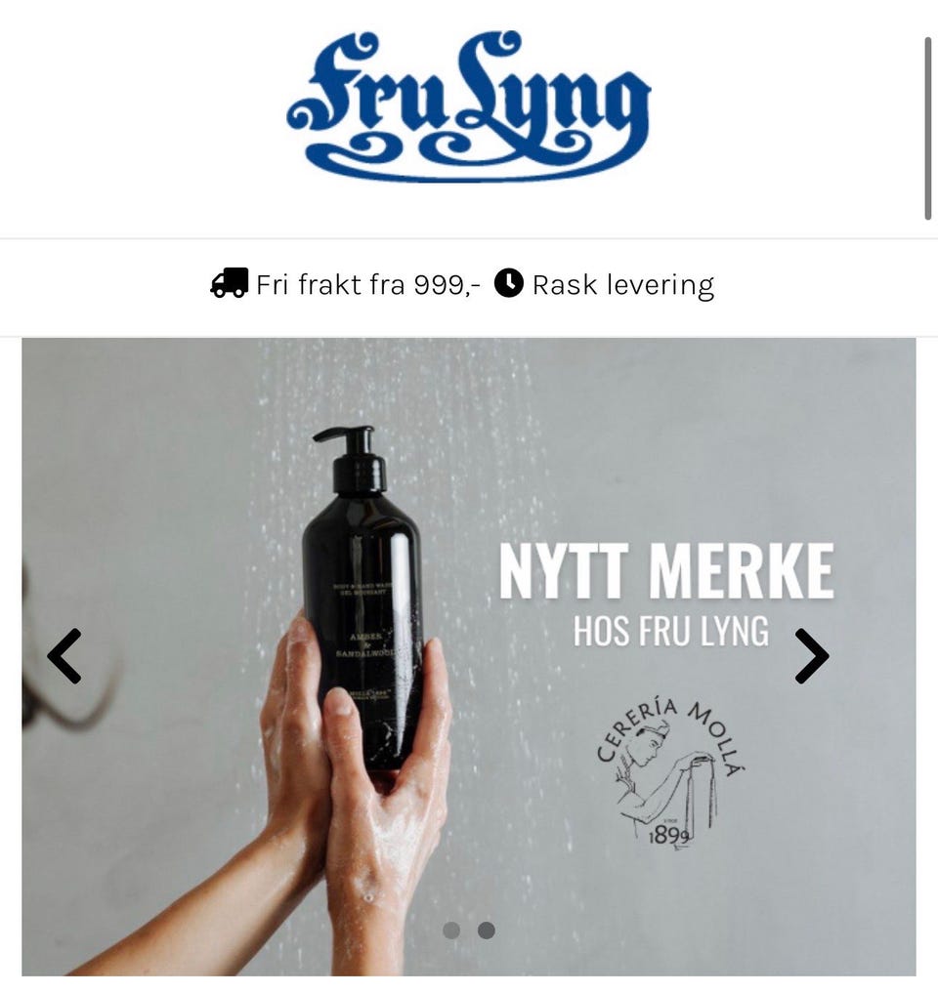Click the Fru Lyng logo

468,106
